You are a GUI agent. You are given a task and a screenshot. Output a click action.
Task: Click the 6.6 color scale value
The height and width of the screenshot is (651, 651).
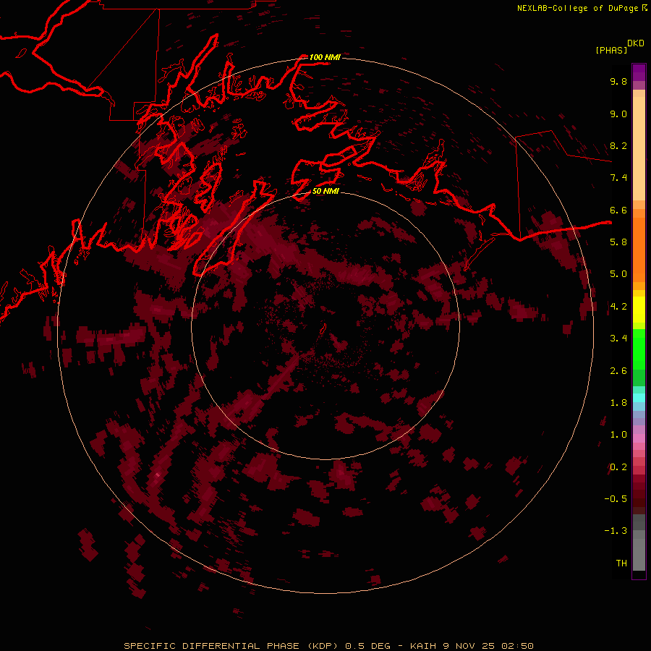(x=618, y=210)
